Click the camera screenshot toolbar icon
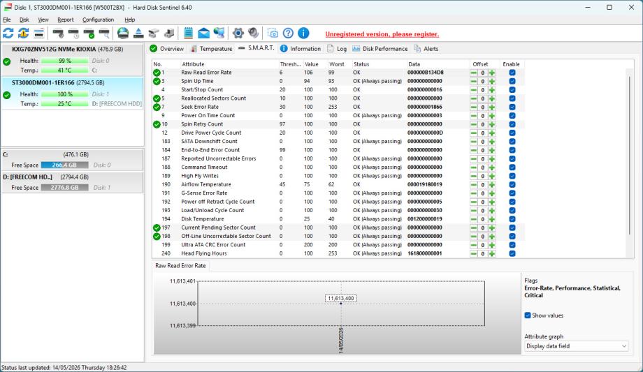643x372 pixels. 273,34
